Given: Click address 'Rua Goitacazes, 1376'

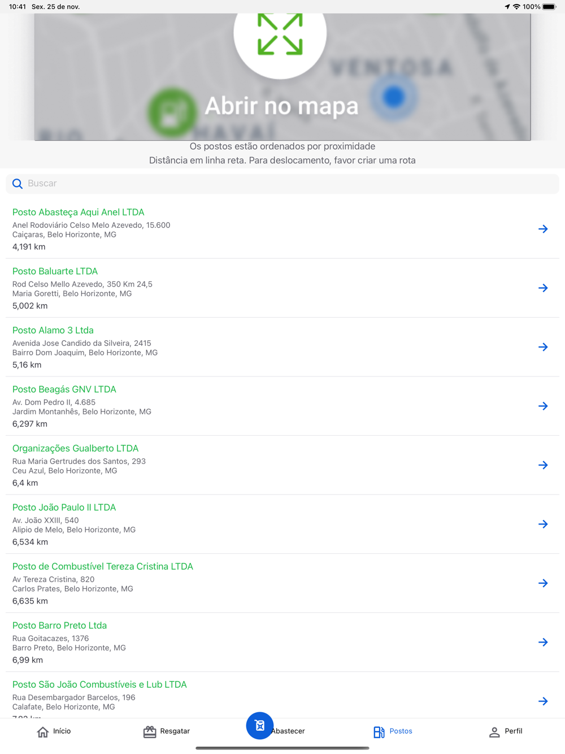Looking at the screenshot, I should pos(50,639).
